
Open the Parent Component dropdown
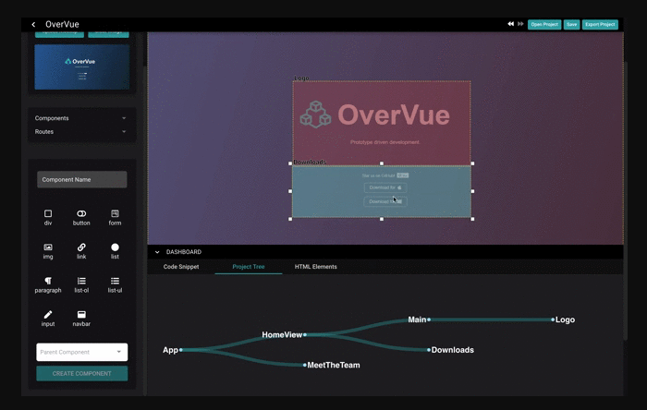coord(81,352)
